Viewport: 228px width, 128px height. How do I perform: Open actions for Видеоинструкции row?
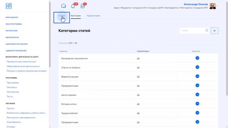tap(197, 76)
